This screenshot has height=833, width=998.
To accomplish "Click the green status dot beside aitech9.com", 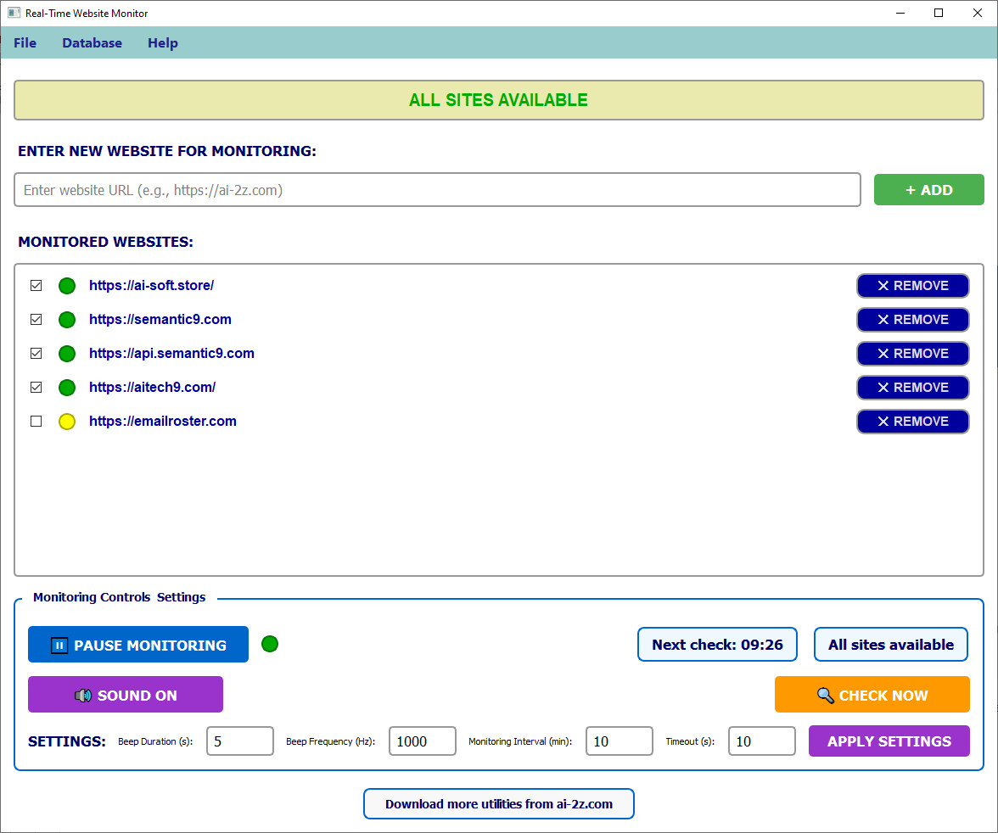I will pyautogui.click(x=67, y=388).
